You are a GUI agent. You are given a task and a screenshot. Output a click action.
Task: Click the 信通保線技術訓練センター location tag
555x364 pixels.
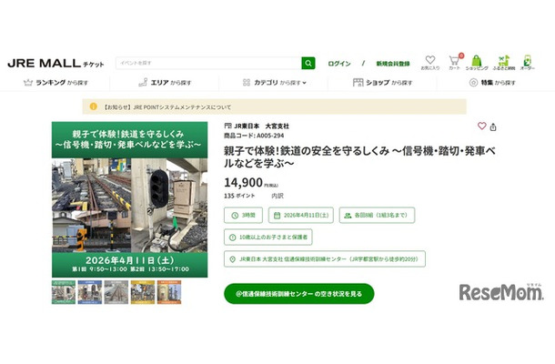pyautogui.click(x=325, y=259)
